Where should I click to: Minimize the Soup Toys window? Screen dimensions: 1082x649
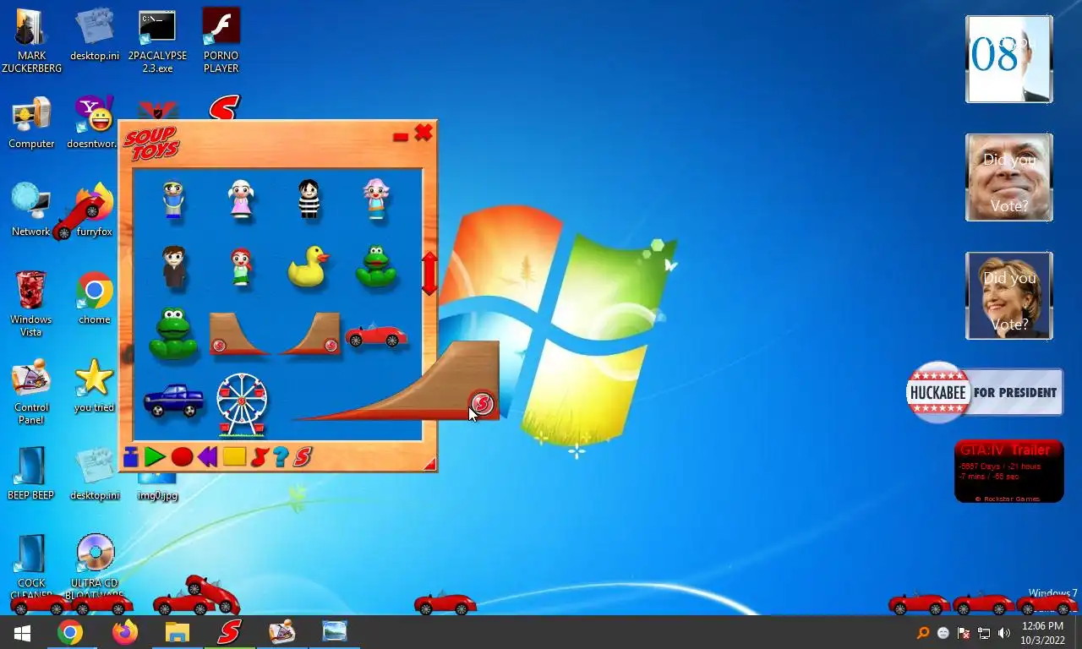point(401,136)
